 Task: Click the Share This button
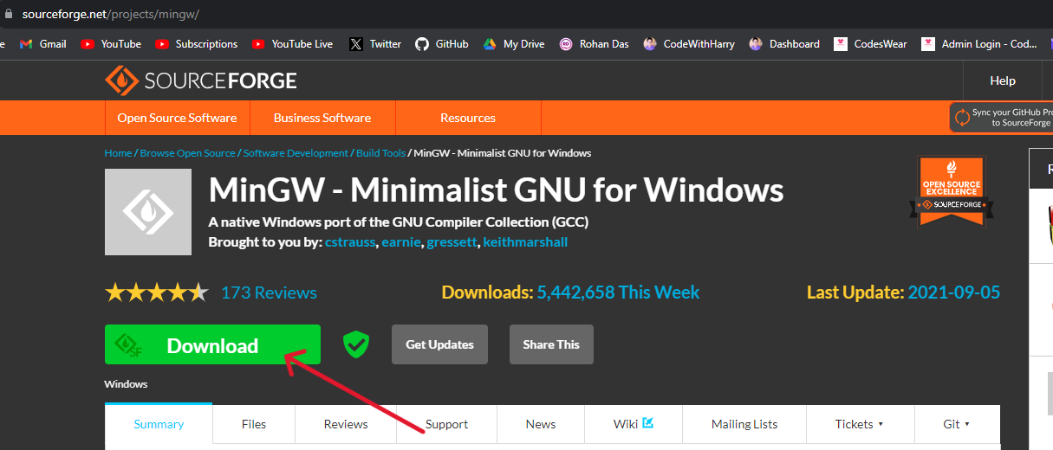click(551, 344)
